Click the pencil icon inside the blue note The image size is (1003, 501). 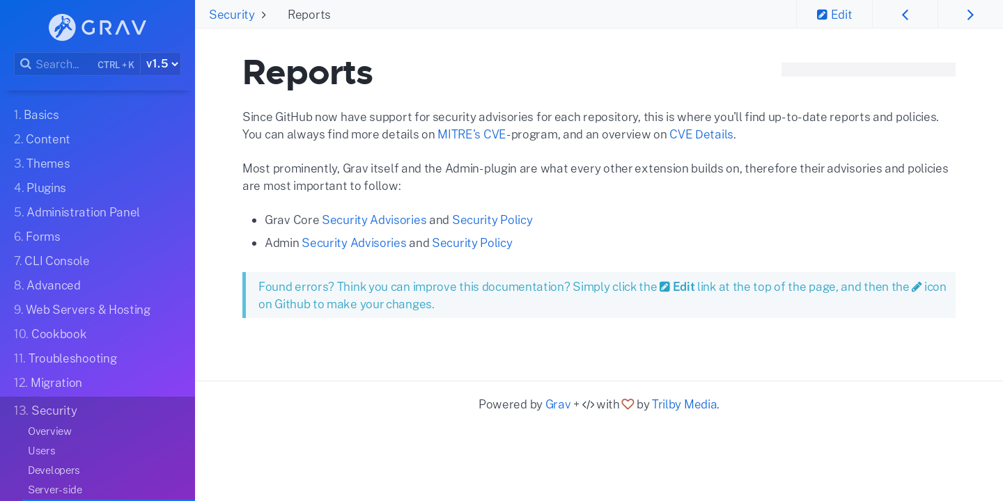click(x=915, y=286)
